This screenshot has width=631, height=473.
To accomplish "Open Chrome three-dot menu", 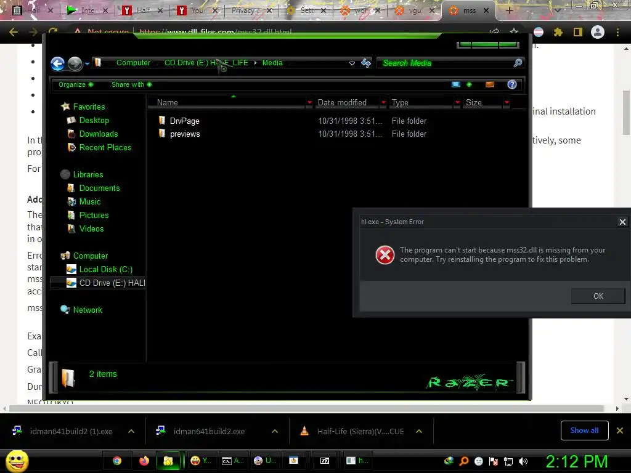I will (617, 32).
